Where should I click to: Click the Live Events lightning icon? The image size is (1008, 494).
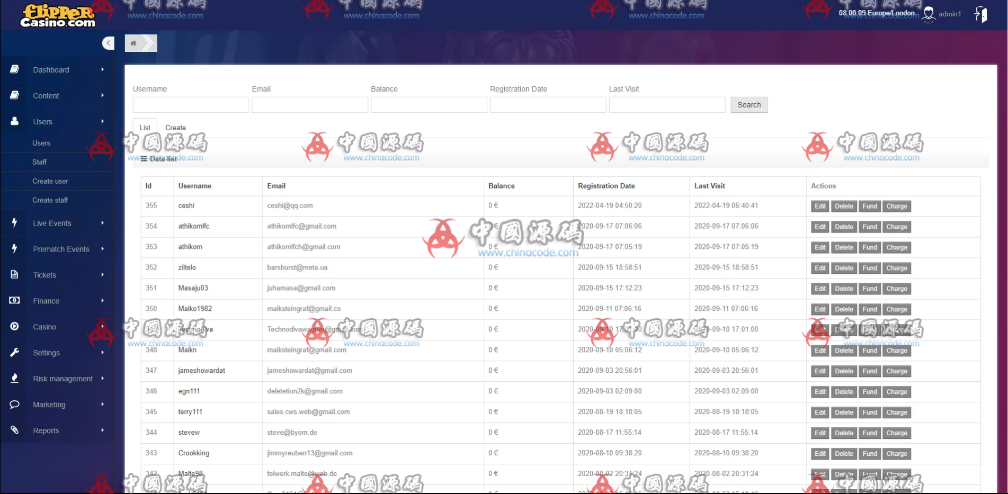point(15,223)
